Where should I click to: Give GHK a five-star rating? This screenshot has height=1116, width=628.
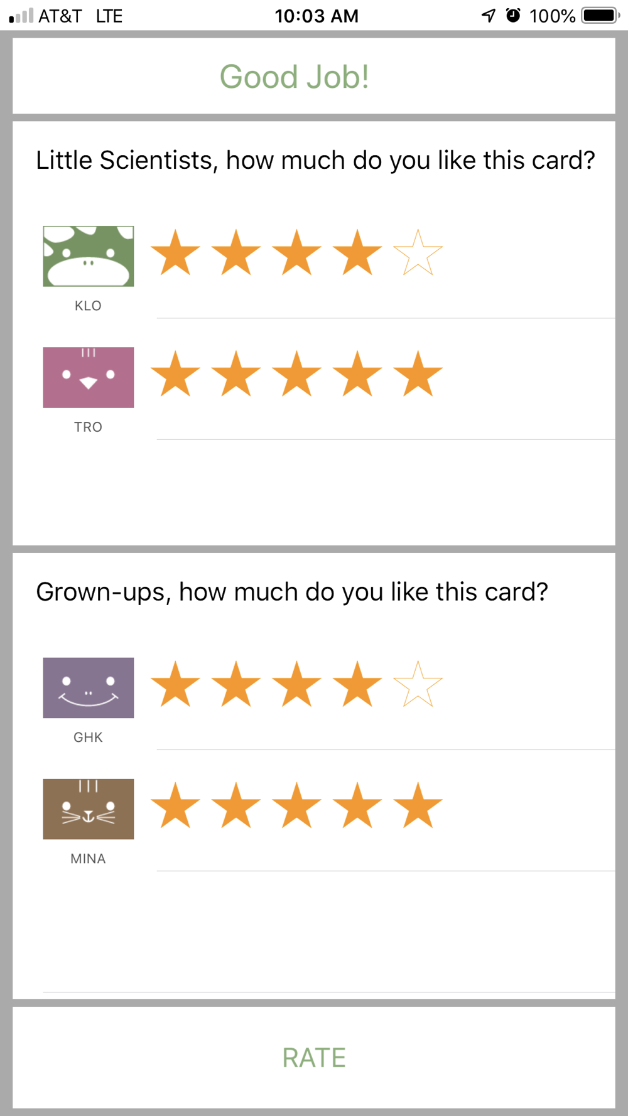[418, 684]
